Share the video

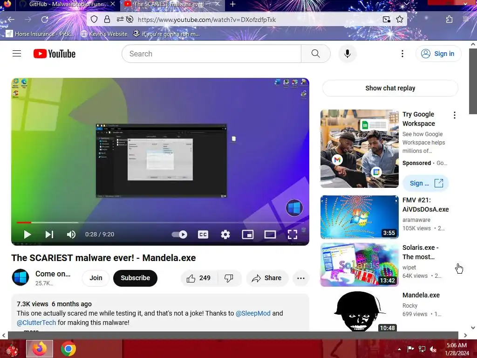pos(267,278)
